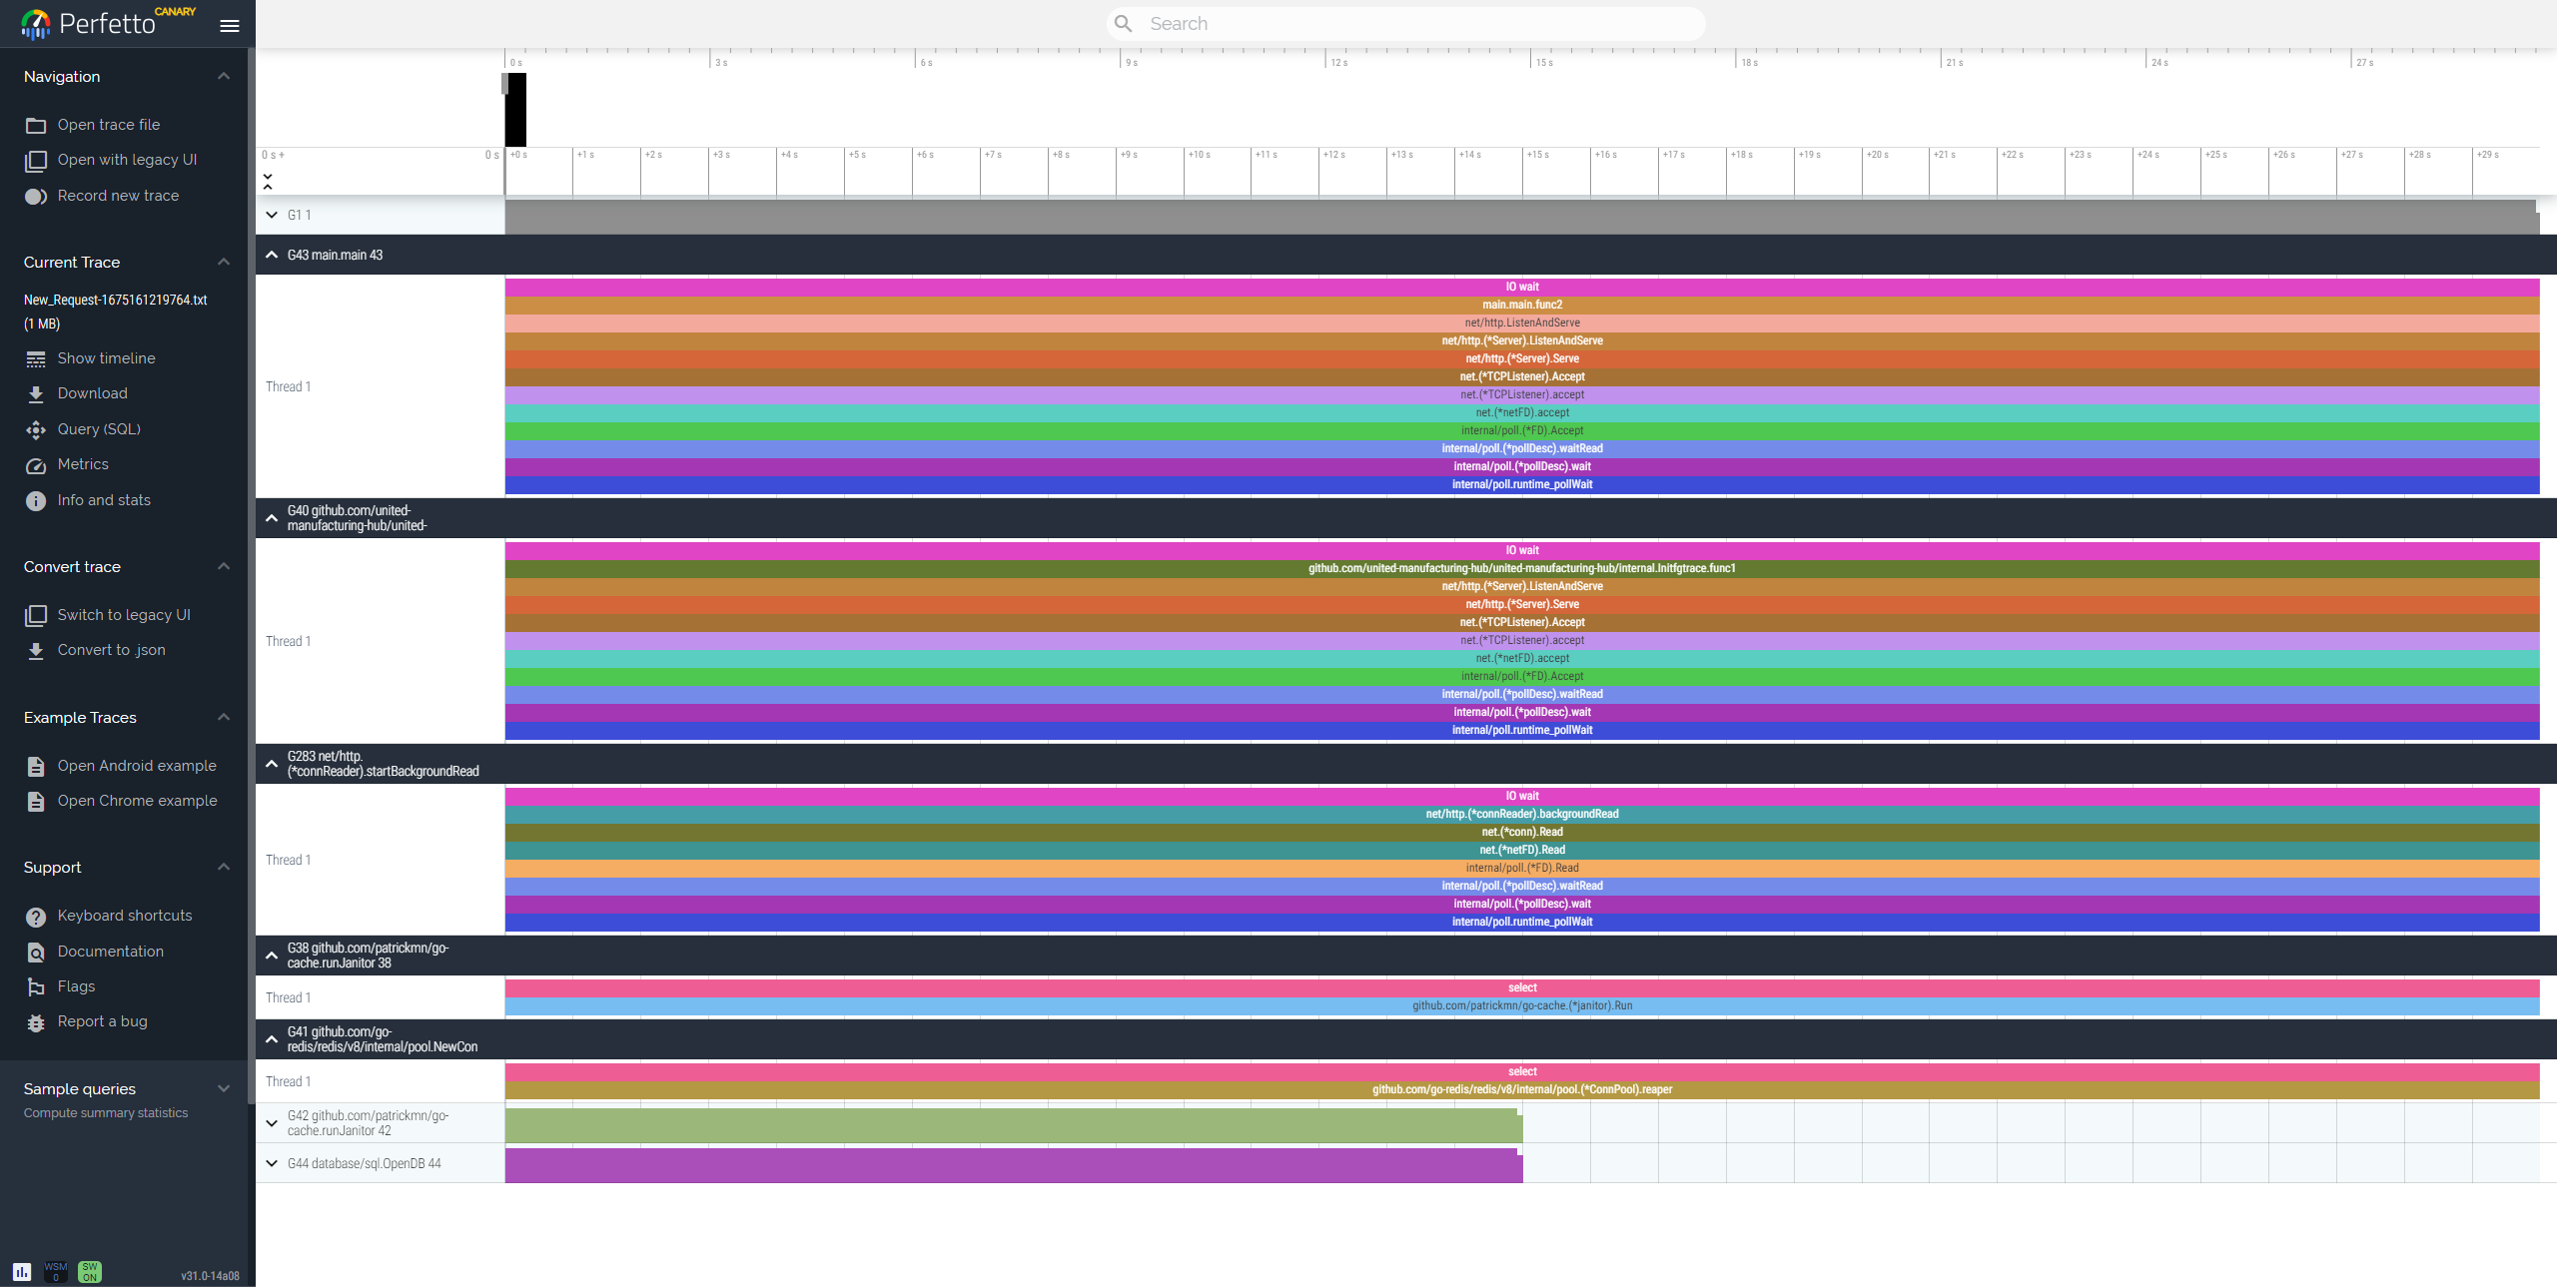Click the Keyboard shortcuts help icon

36,917
